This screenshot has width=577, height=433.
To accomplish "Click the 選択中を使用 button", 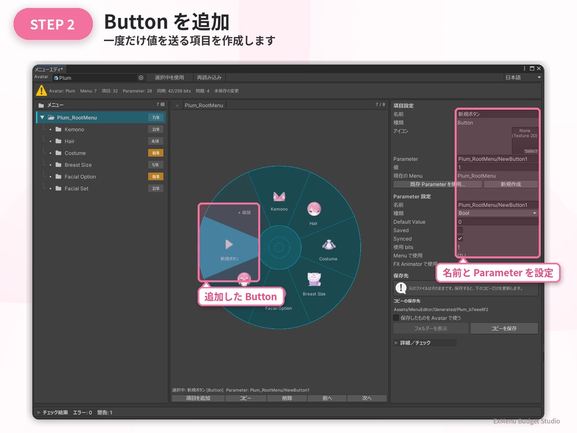I will [x=169, y=77].
